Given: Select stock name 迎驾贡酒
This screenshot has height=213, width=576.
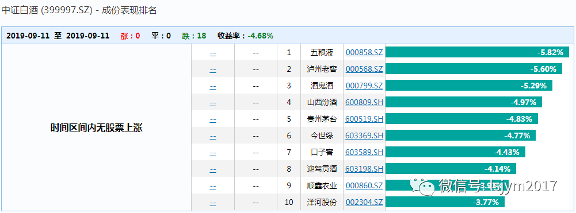Looking at the screenshot, I should (322, 169).
